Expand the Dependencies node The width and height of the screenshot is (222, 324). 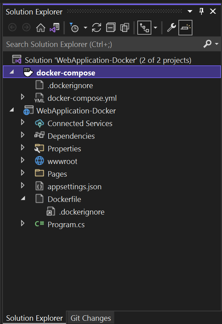[23, 136]
